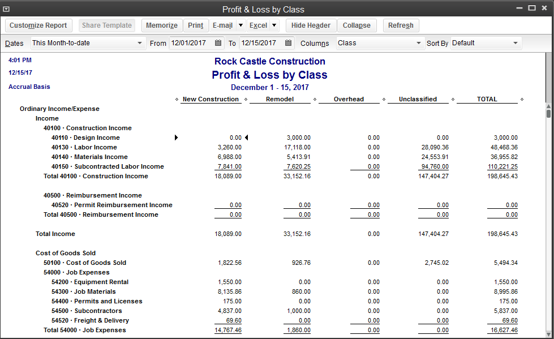Click the diamond resizer after the TOTAL column
This screenshot has width=554, height=339.
[x=522, y=100]
